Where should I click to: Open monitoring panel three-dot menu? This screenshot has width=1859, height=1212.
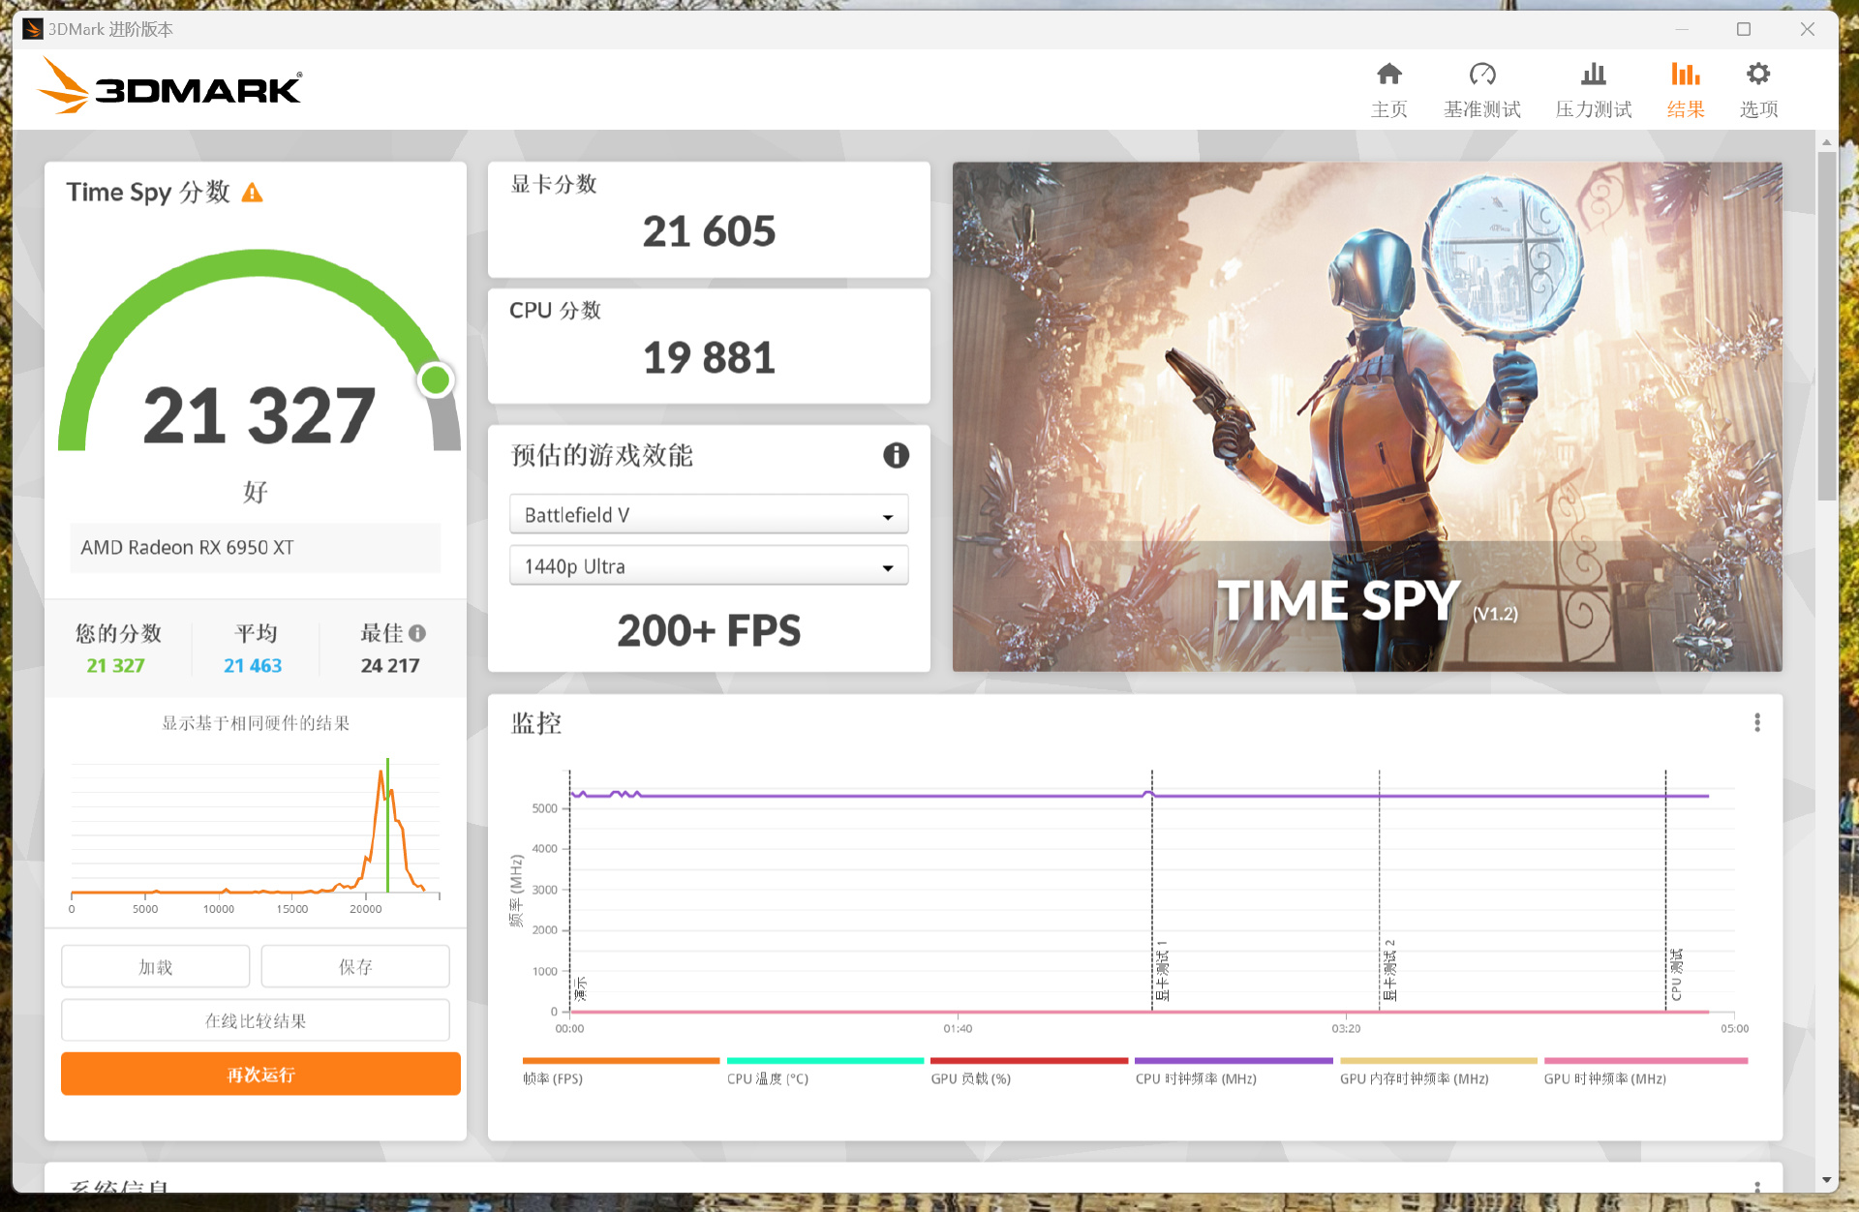point(1756,722)
